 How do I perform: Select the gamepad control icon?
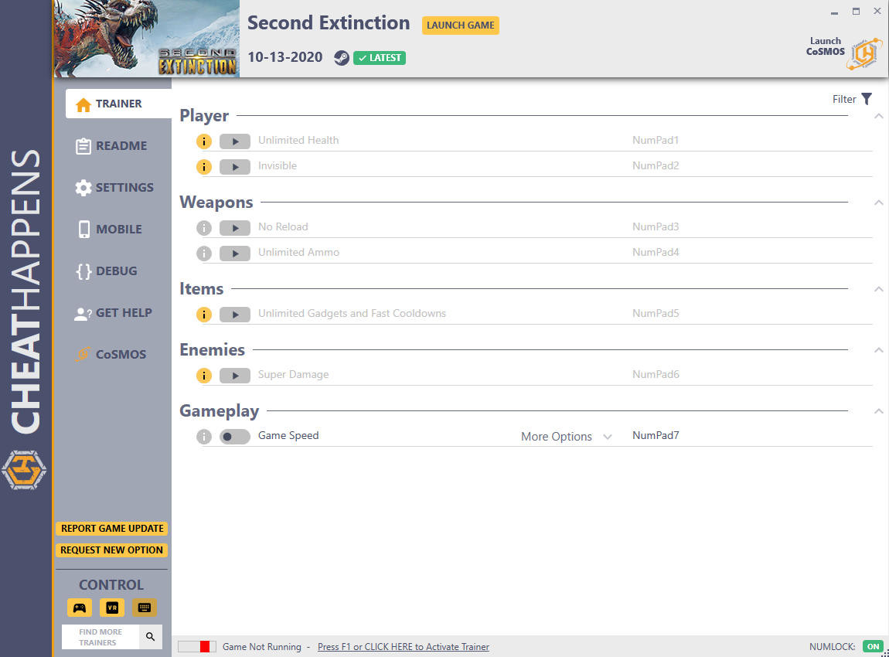(80, 608)
